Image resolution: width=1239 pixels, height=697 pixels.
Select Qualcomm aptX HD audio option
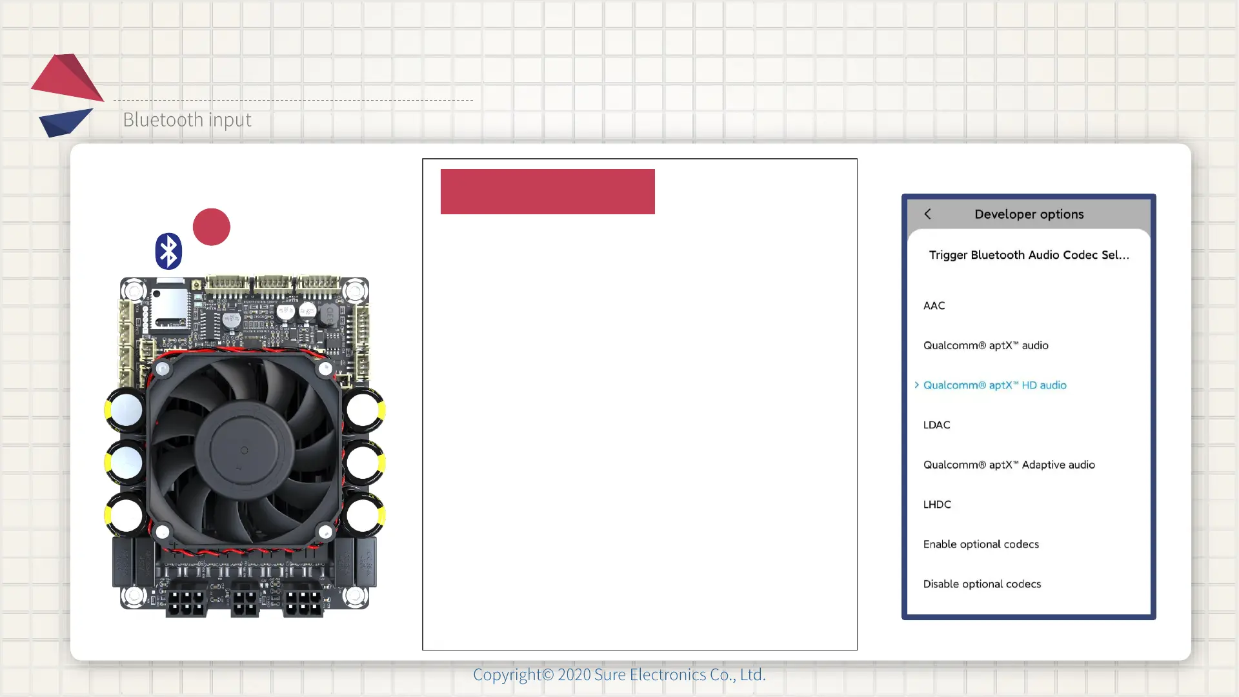(994, 385)
